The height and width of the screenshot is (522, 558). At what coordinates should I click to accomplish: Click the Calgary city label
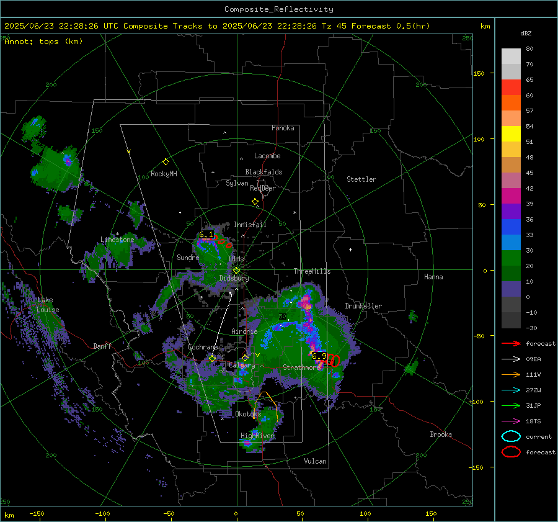242,365
